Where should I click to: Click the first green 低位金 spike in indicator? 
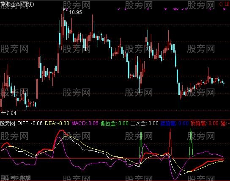coord(141,143)
